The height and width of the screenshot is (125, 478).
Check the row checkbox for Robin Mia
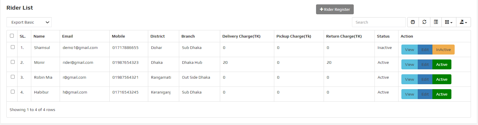coord(13,77)
